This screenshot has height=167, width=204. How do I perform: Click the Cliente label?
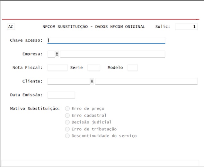pos(32,81)
